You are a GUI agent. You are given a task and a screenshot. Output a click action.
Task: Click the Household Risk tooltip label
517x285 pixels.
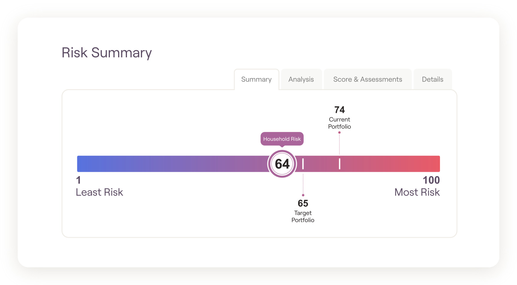282,139
